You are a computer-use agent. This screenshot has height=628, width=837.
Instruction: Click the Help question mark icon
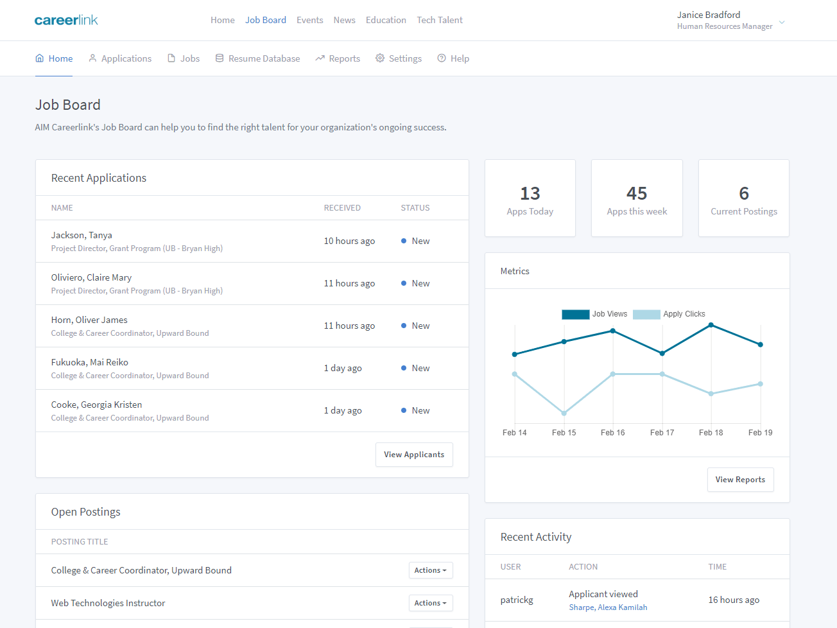tap(442, 58)
